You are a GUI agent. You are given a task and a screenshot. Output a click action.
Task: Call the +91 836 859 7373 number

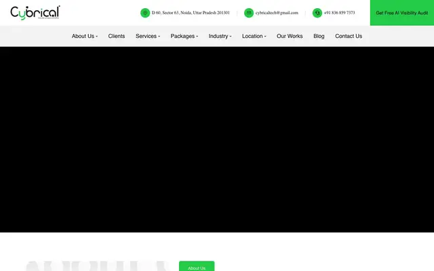pyautogui.click(x=339, y=13)
